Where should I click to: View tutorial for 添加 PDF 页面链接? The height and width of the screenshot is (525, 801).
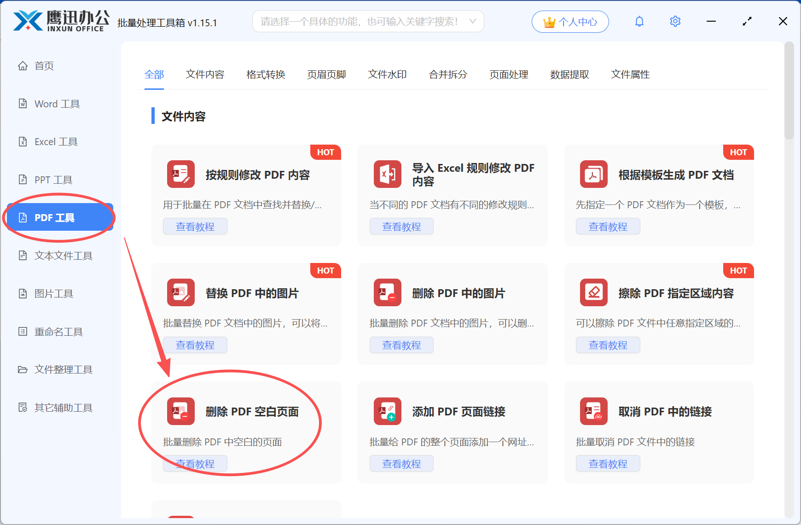[401, 464]
